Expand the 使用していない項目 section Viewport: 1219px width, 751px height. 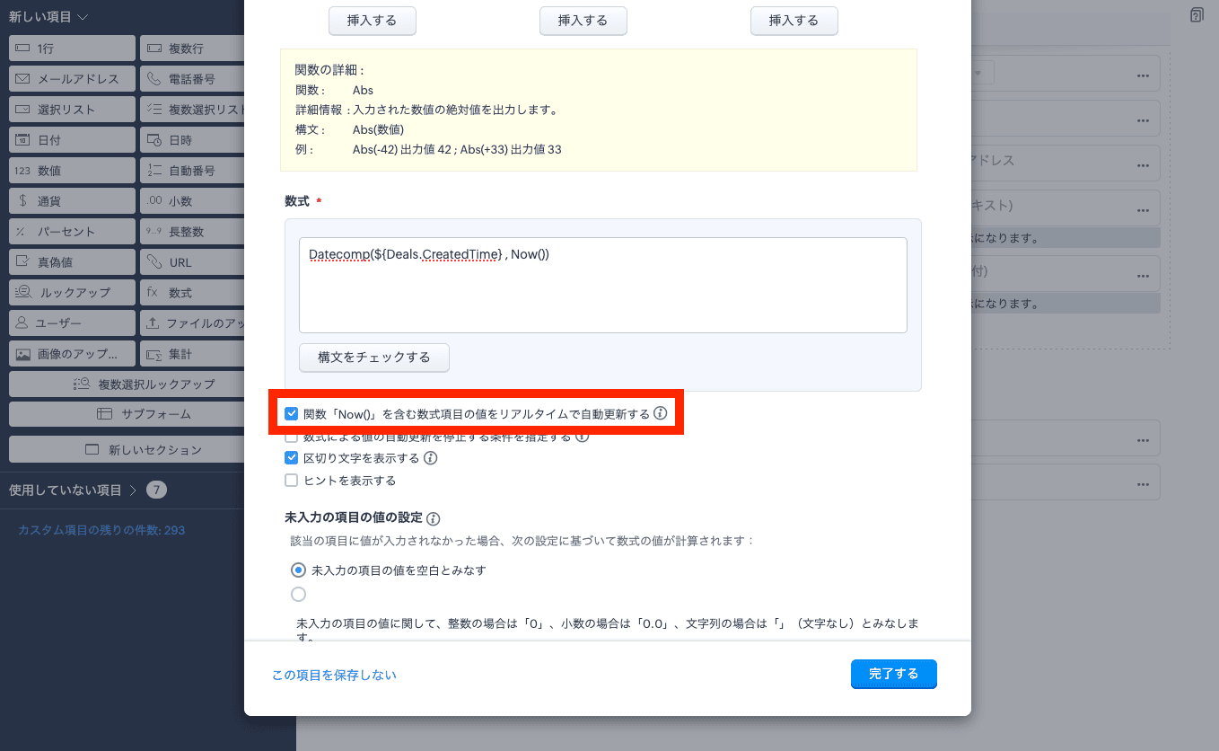133,490
